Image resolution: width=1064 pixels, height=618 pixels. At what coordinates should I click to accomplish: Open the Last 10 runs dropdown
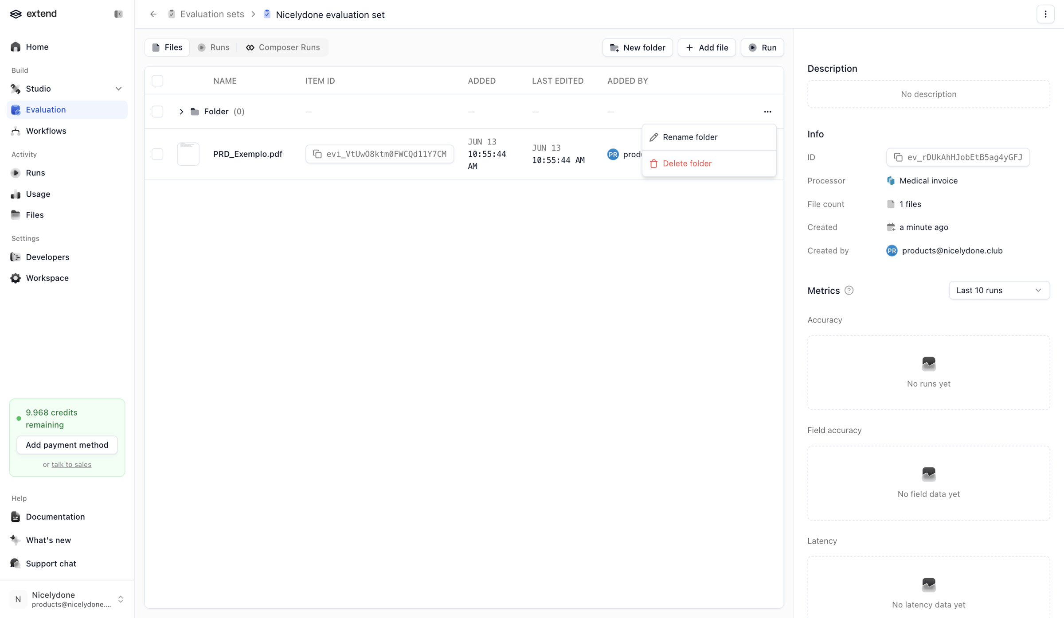click(999, 290)
